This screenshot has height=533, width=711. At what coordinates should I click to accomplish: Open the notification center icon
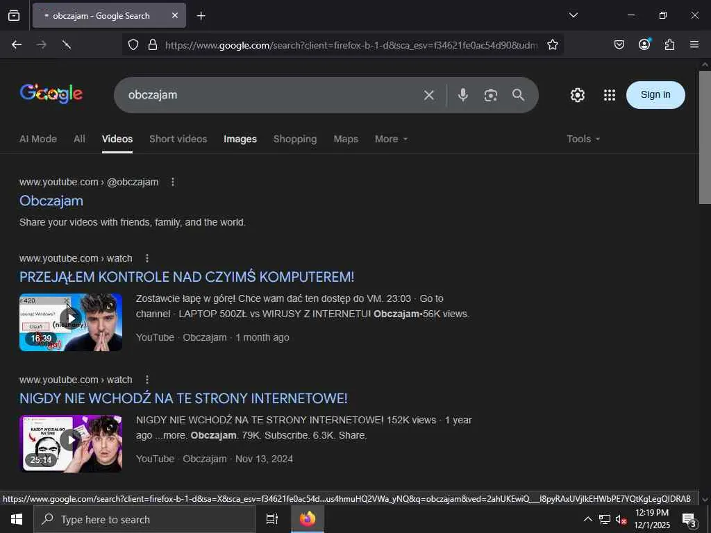tap(689, 519)
